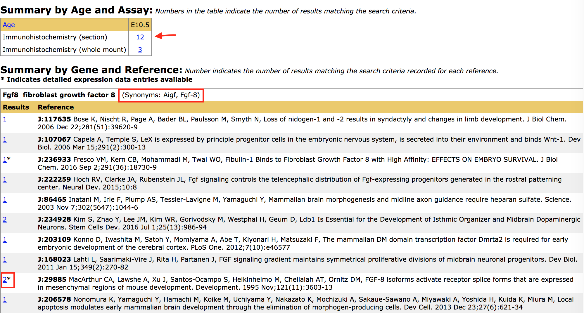Open the 12 Immunohistochemistry section results

click(140, 37)
